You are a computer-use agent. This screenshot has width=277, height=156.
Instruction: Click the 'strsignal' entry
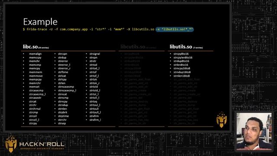95,54
